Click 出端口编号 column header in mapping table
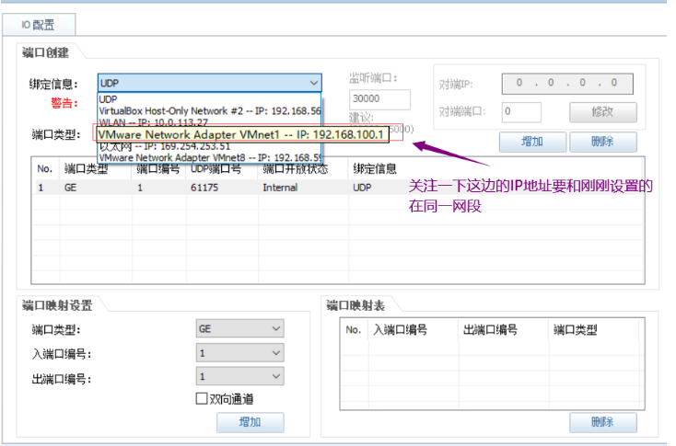Viewport: 676px width, 446px height. pos(490,330)
